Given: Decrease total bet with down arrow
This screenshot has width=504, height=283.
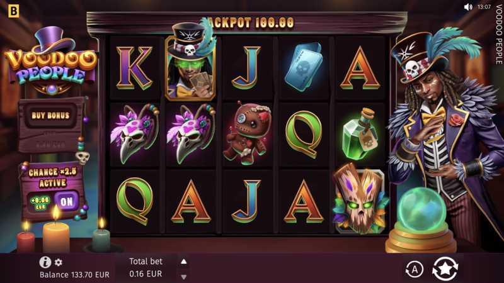Looking at the screenshot, I should tap(183, 277).
